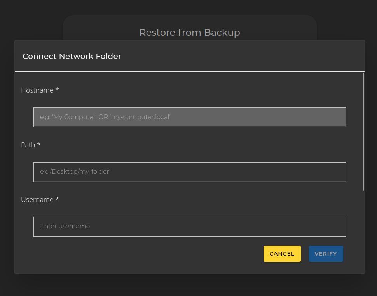
Task: Click the Hostname input field
Action: tap(189, 117)
